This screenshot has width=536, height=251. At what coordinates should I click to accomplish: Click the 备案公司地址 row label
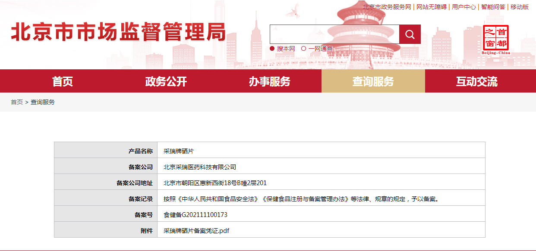pyautogui.click(x=135, y=183)
